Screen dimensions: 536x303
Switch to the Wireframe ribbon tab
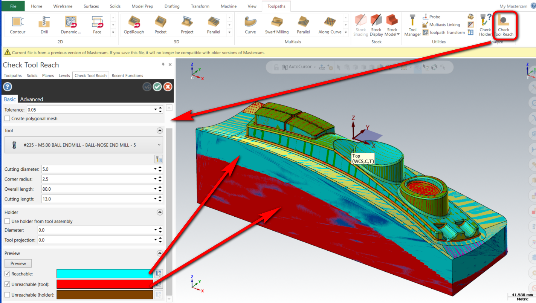(x=63, y=6)
